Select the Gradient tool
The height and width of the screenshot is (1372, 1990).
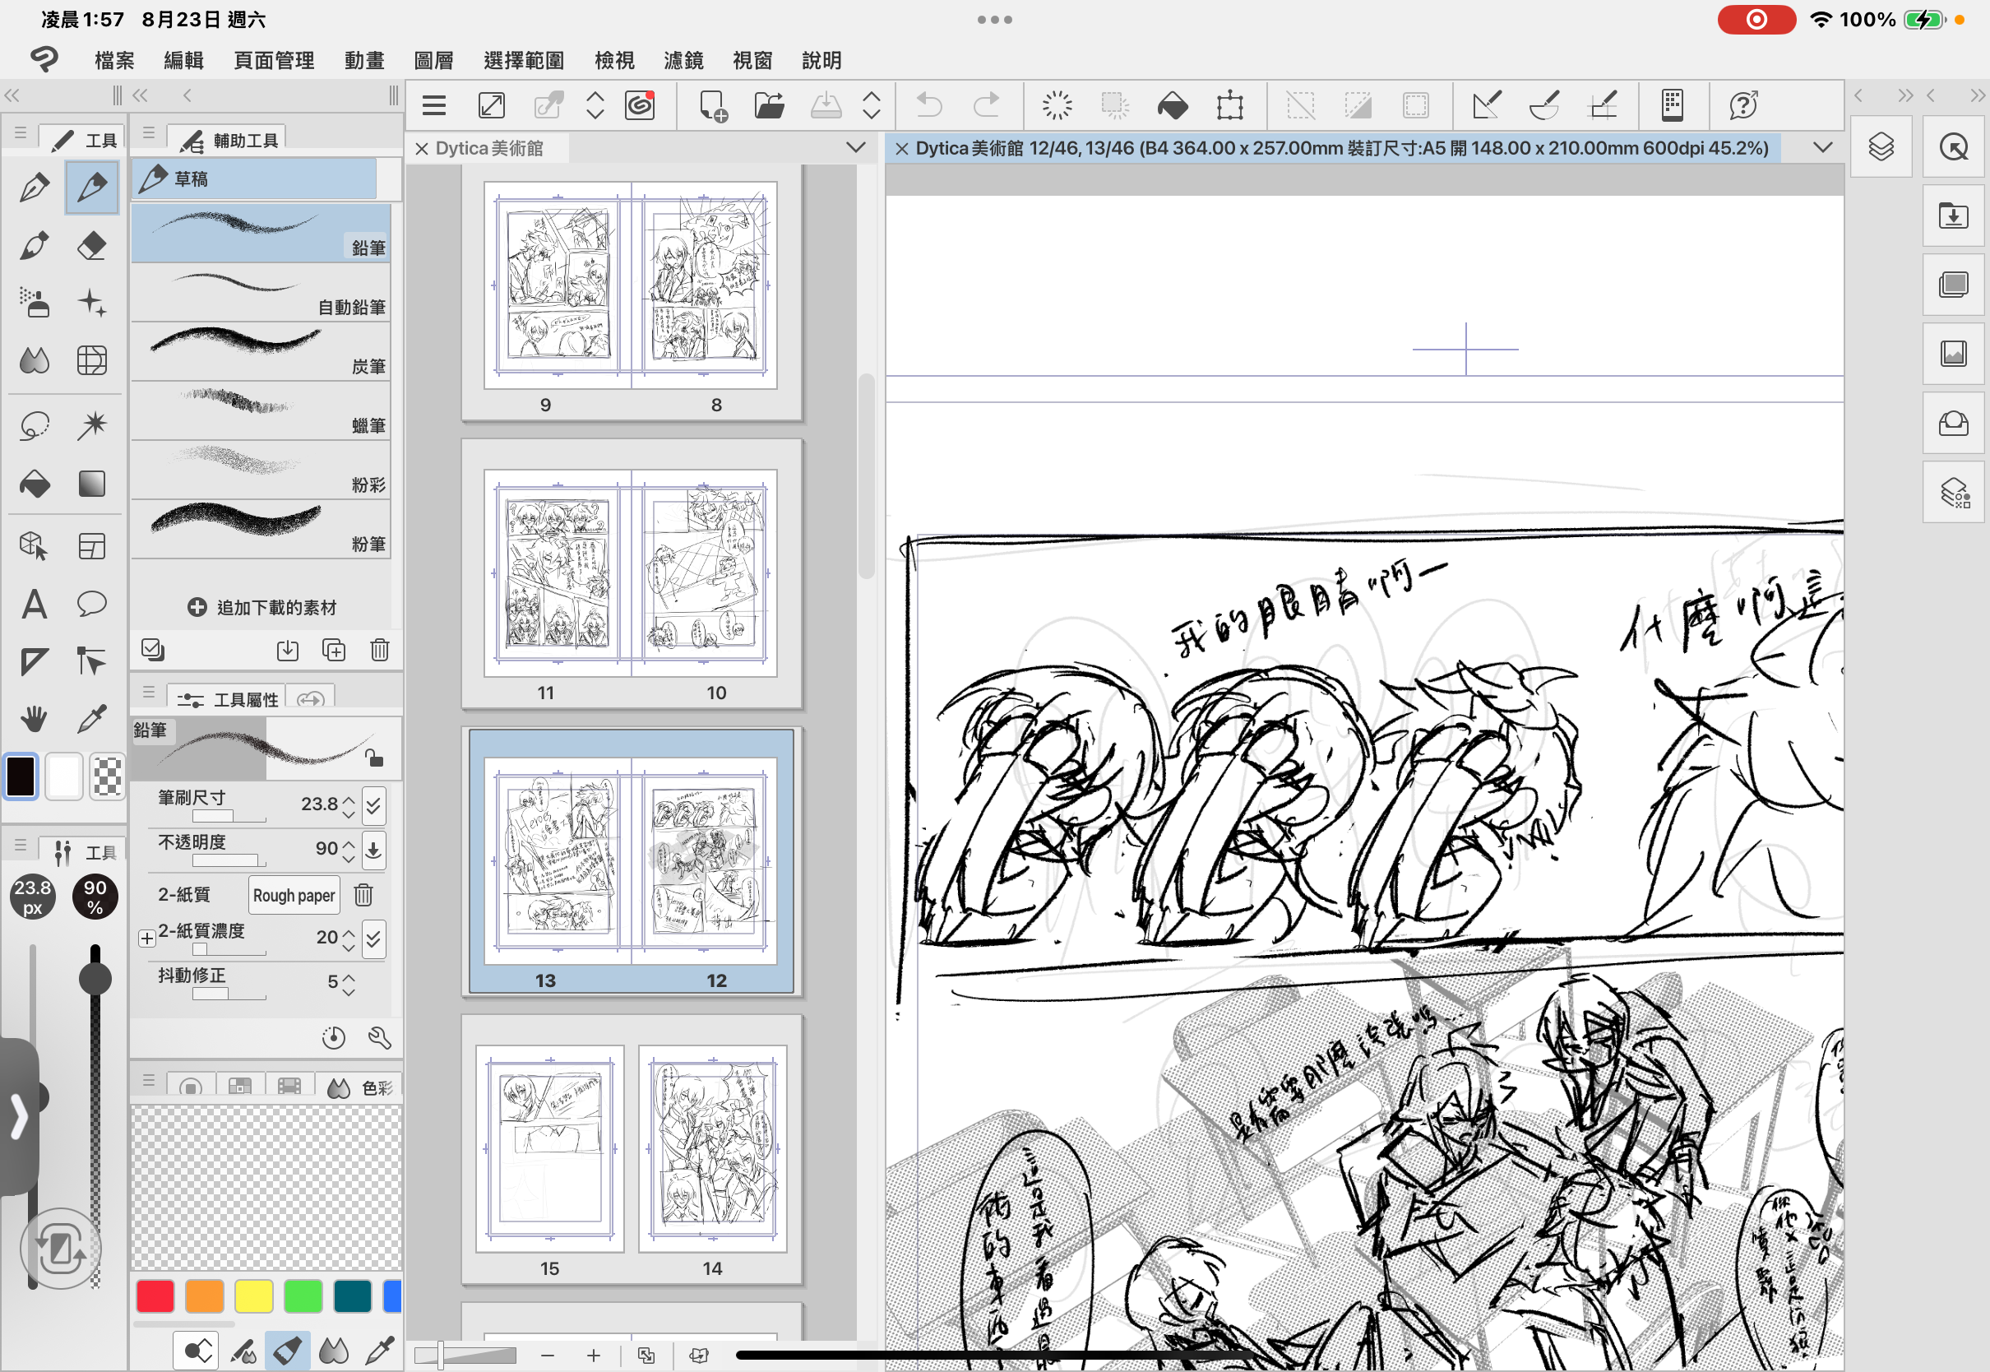91,484
